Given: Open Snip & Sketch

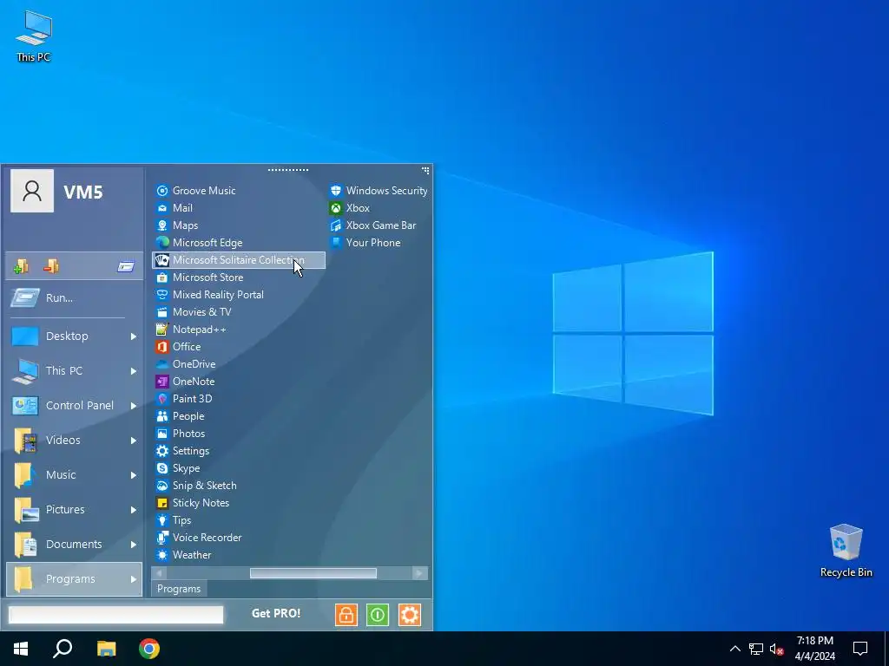Looking at the screenshot, I should tap(196, 486).
